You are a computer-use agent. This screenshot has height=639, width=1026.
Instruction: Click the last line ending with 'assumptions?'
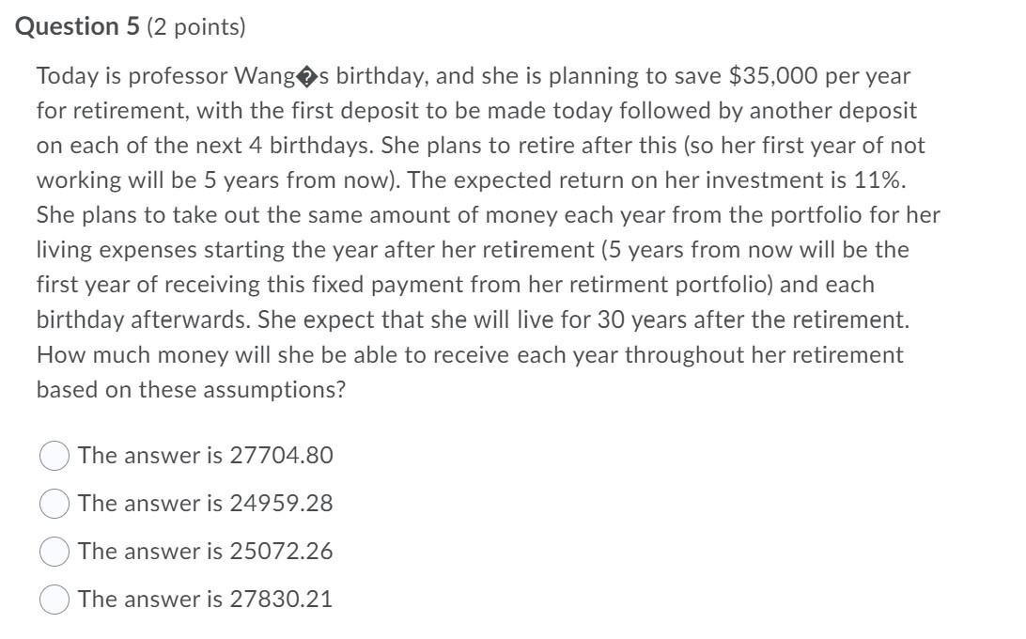192,387
